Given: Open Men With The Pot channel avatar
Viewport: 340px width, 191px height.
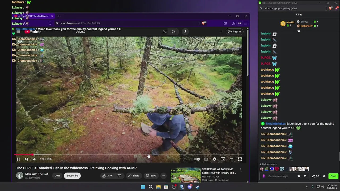Looking at the screenshot, I should pos(20,176).
